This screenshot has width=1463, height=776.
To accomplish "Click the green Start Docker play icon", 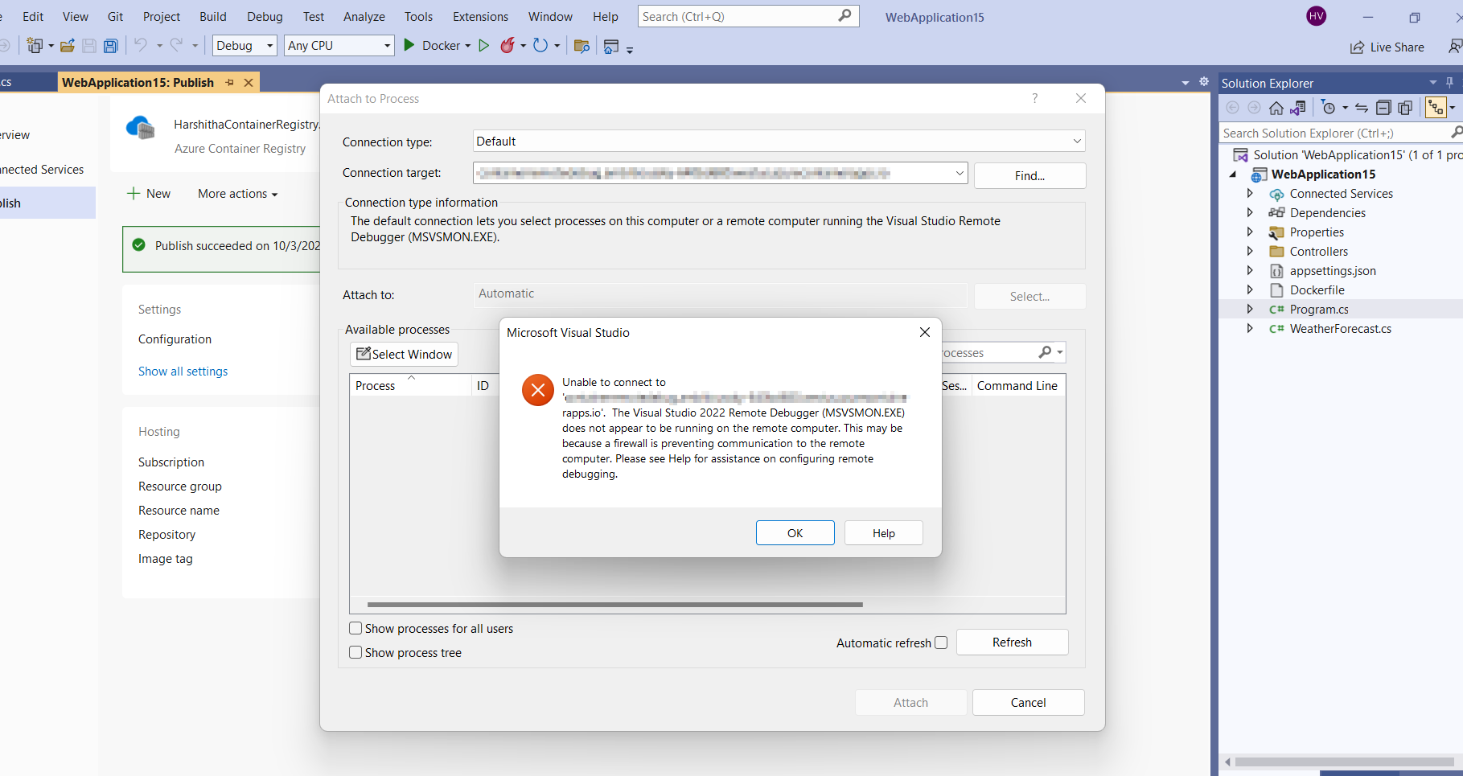I will (x=409, y=45).
